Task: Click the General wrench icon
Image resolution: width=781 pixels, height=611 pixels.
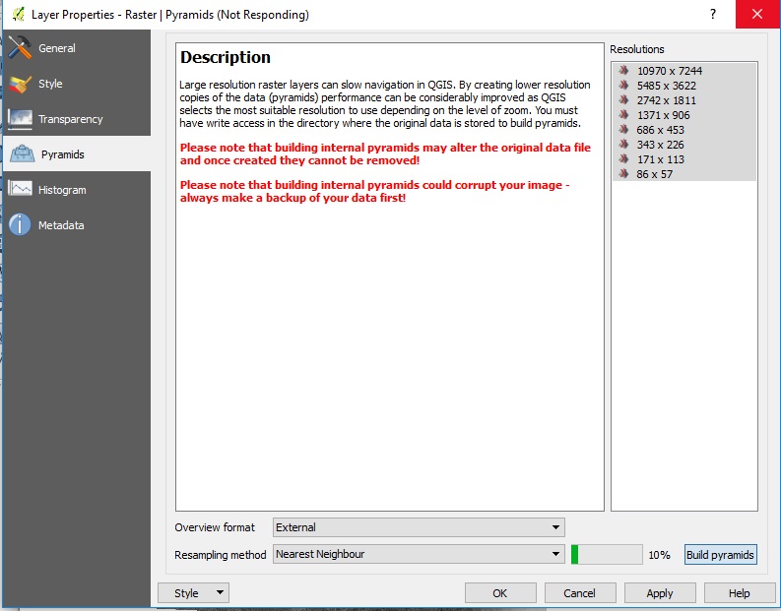Action: coord(20,48)
